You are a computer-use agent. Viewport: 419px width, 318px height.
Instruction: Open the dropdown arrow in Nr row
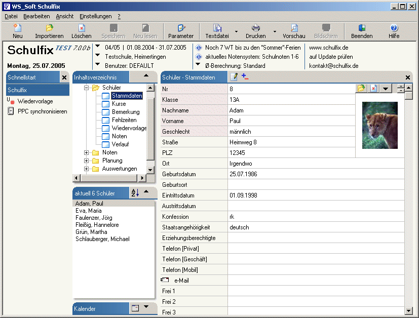386,89
